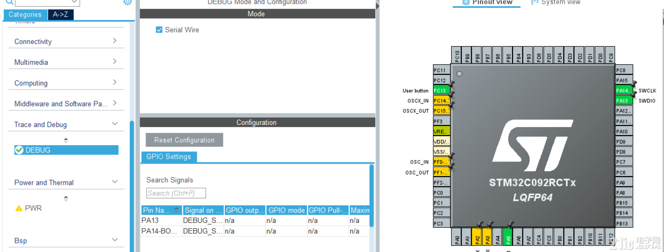
Task: Click the PC11 pin on chip
Action: [x=442, y=70]
